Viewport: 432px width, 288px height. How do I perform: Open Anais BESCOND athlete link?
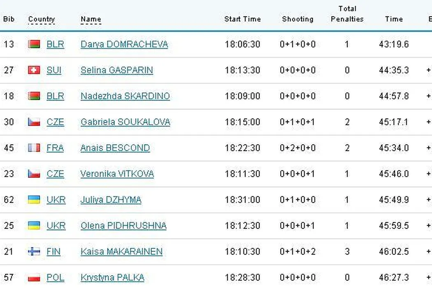click(x=115, y=148)
